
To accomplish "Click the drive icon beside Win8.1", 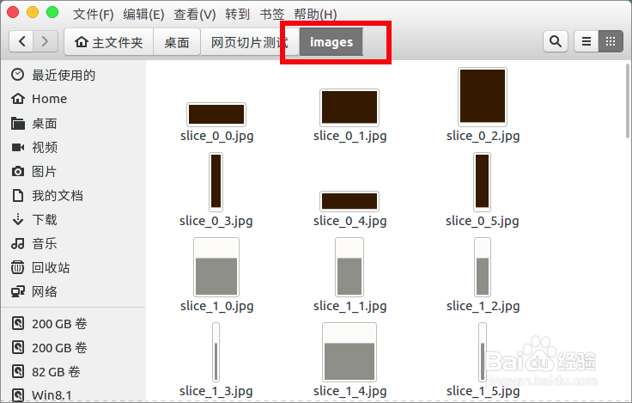I will [x=18, y=395].
